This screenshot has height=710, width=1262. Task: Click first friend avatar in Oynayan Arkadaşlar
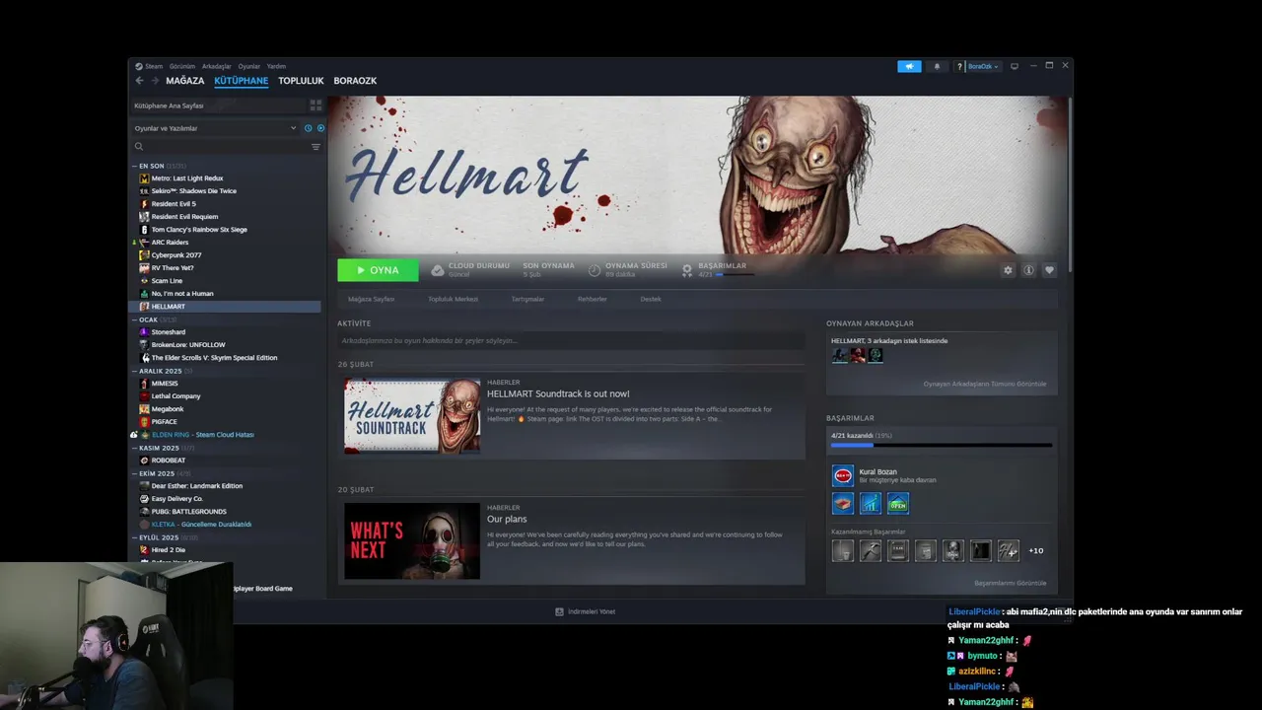click(x=839, y=355)
